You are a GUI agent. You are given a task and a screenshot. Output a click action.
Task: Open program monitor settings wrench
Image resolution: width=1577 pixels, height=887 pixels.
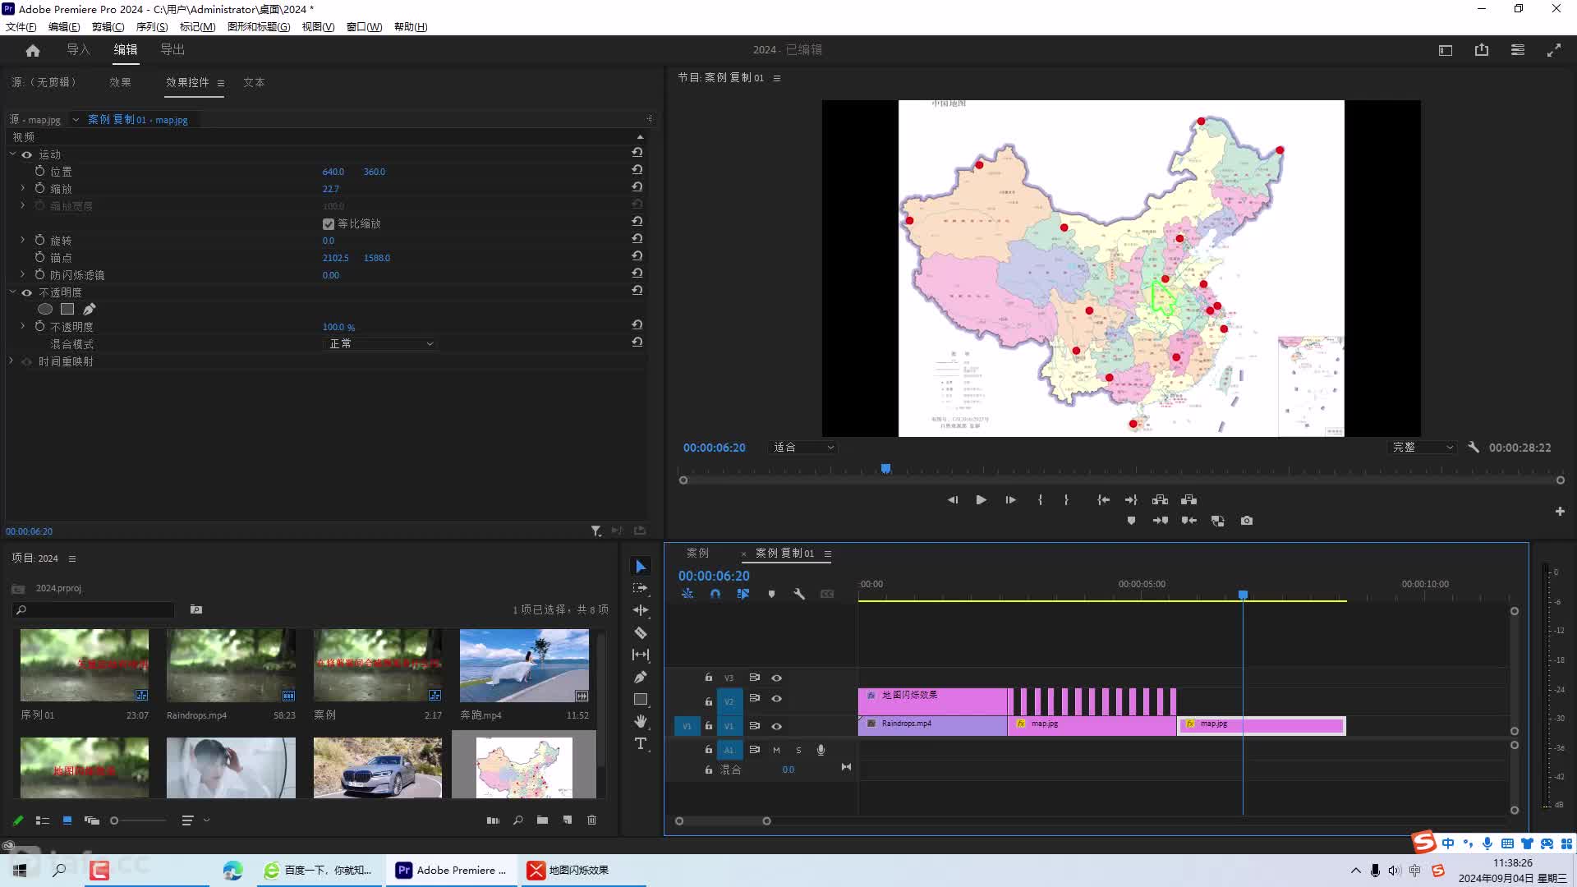click(1474, 448)
